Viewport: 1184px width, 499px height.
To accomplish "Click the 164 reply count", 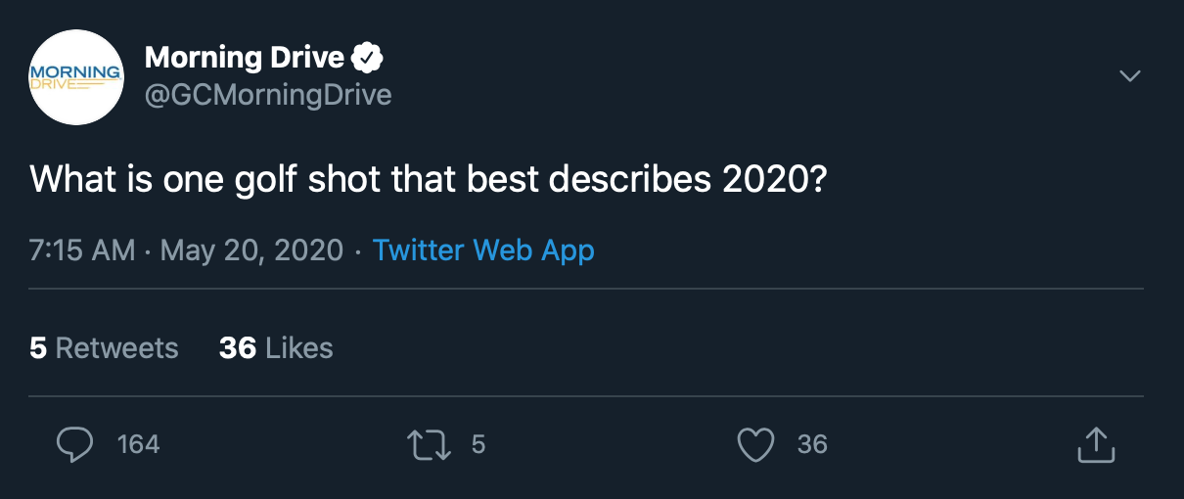I will (x=138, y=445).
